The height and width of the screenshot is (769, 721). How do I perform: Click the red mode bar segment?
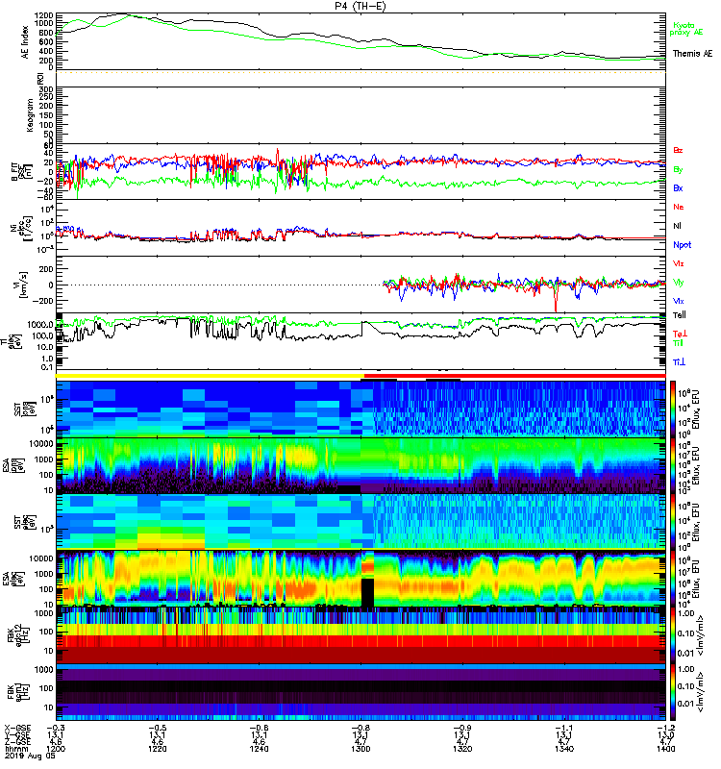coord(515,376)
